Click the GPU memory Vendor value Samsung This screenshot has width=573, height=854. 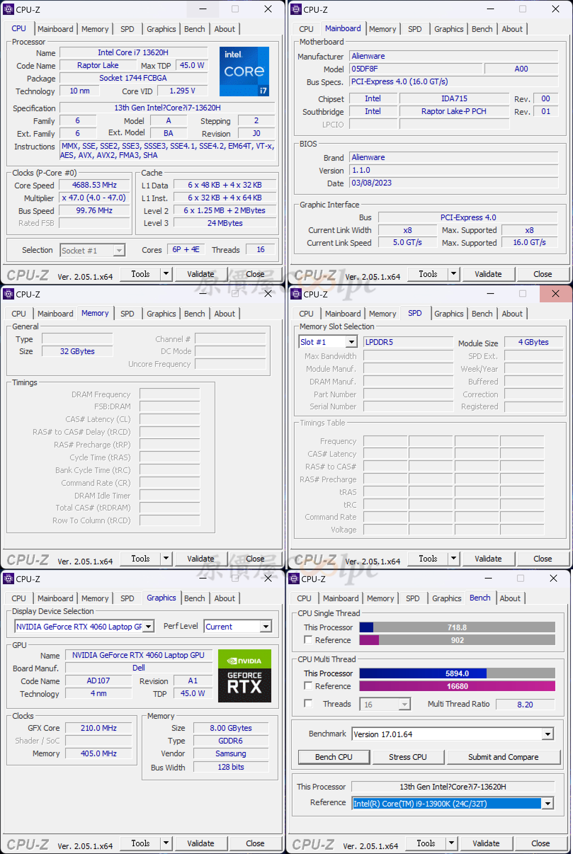coord(231,753)
